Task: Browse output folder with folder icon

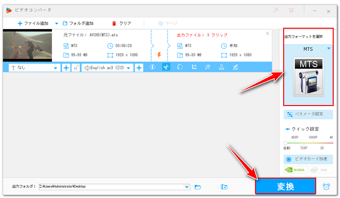Action: [198, 186]
